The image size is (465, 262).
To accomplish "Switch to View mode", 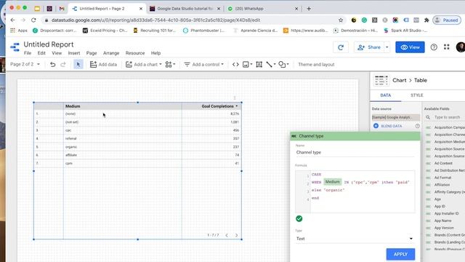I will click(x=410, y=47).
